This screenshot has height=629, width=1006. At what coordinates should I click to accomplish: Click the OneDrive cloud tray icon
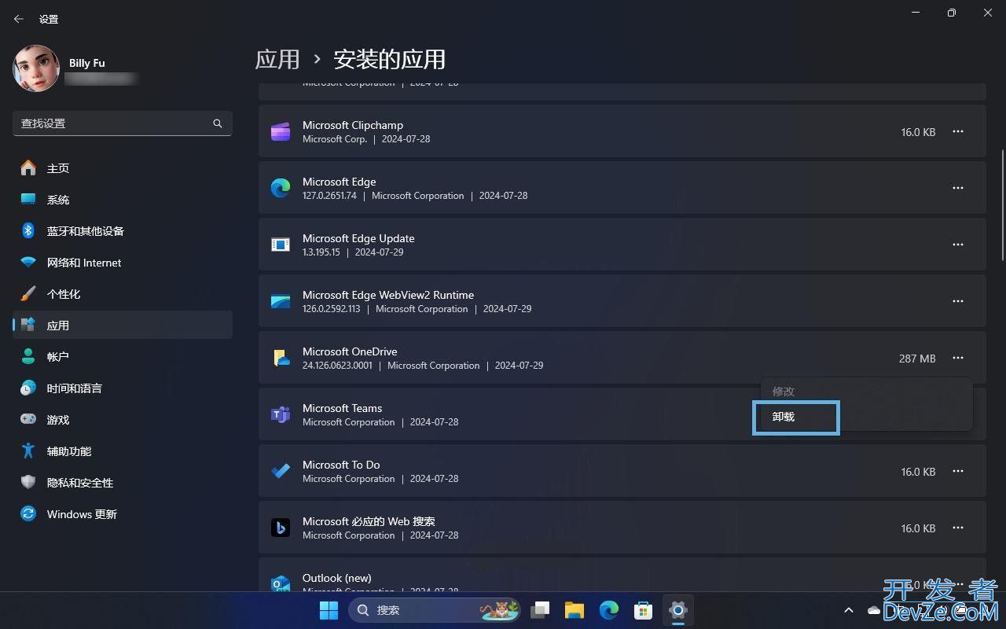874,610
